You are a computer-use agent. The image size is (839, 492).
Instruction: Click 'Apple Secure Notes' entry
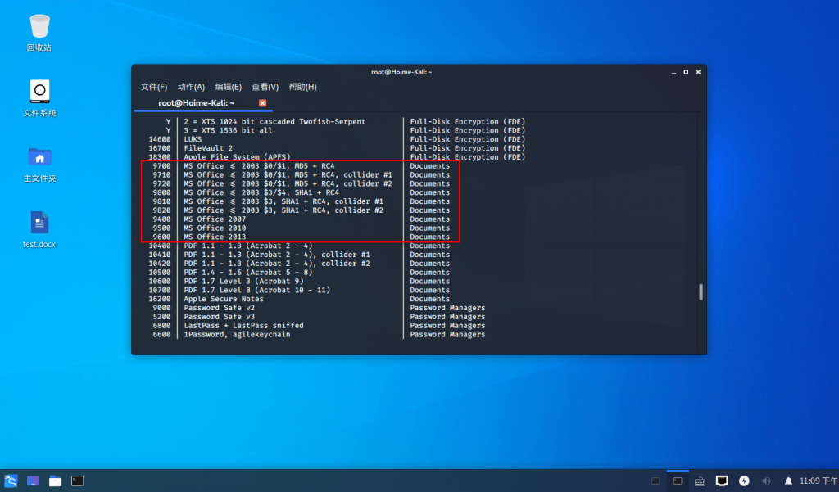pos(224,299)
